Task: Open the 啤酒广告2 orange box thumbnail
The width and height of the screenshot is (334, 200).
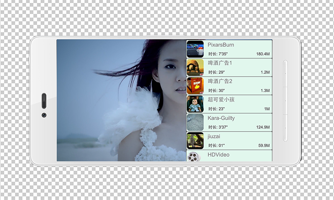Action: (195, 86)
